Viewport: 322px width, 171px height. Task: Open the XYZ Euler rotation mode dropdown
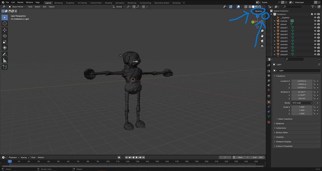tap(302, 103)
